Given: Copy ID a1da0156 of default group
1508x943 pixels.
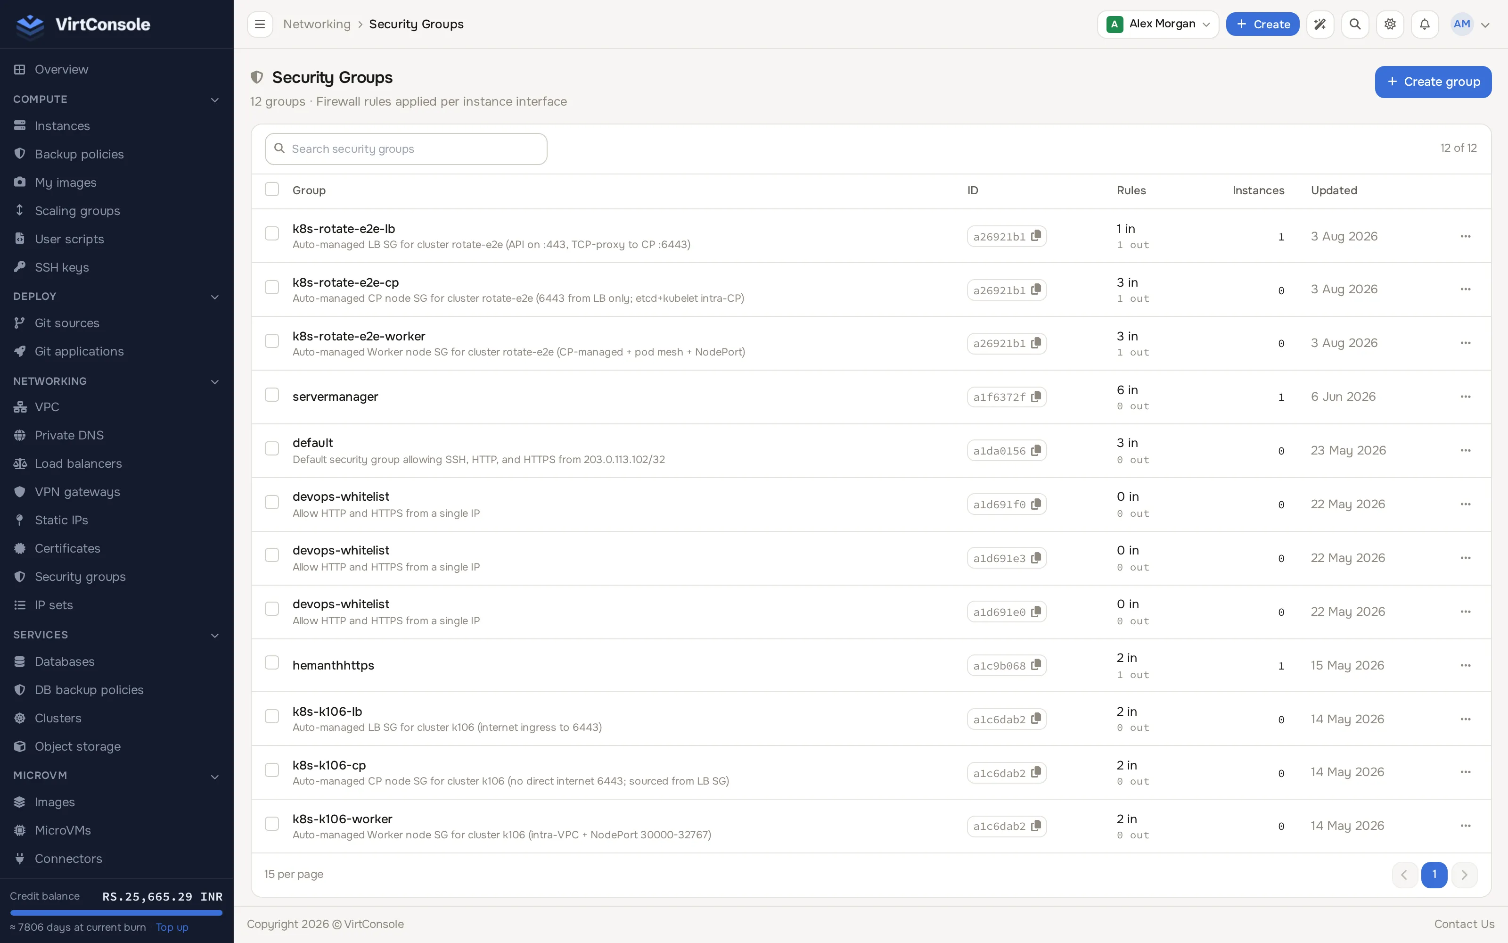Looking at the screenshot, I should click(x=1036, y=450).
